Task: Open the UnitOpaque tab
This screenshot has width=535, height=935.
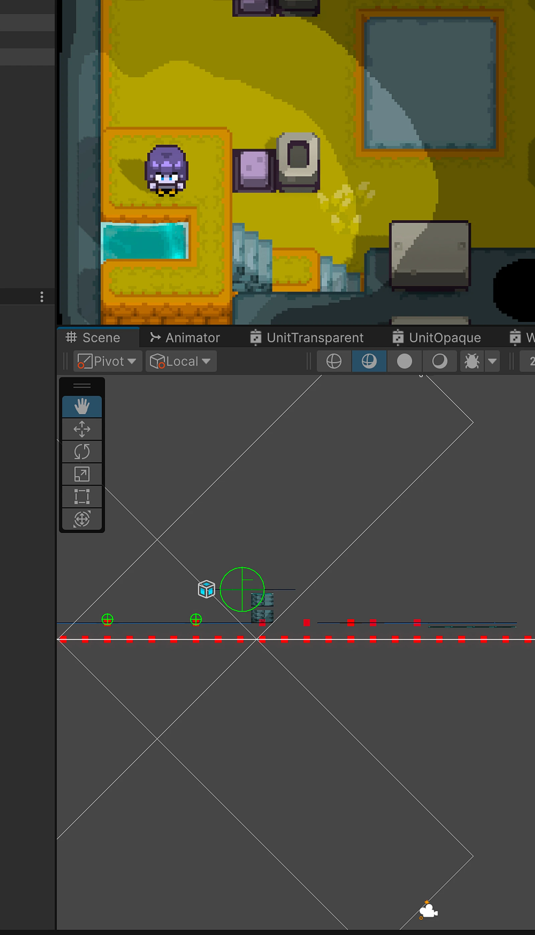Action: [437, 338]
